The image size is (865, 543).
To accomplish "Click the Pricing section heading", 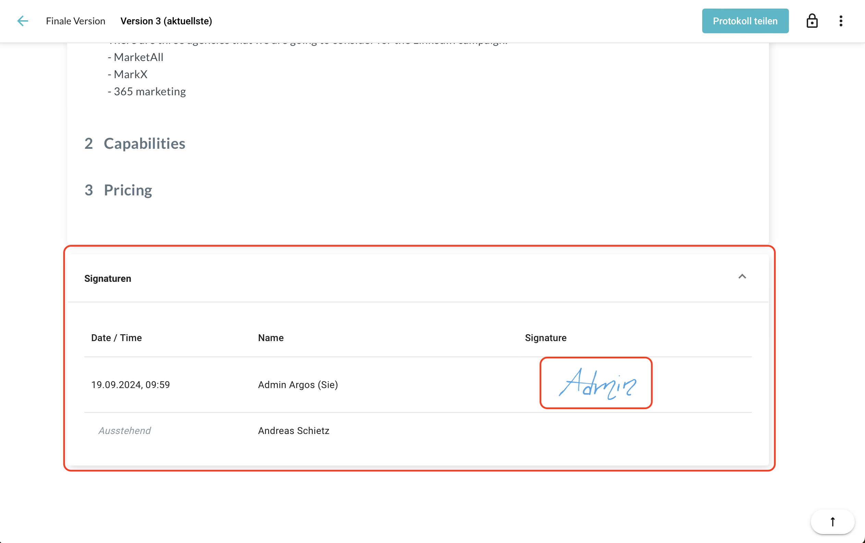I will [x=128, y=190].
